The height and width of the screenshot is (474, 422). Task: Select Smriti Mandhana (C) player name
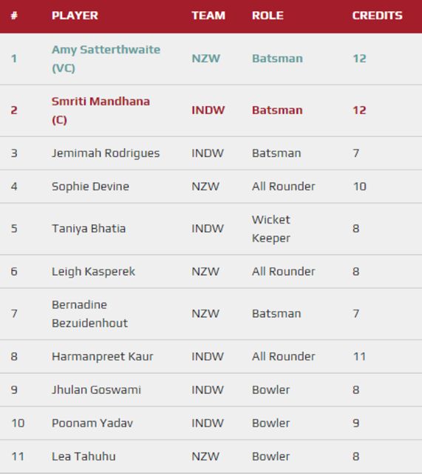point(101,110)
